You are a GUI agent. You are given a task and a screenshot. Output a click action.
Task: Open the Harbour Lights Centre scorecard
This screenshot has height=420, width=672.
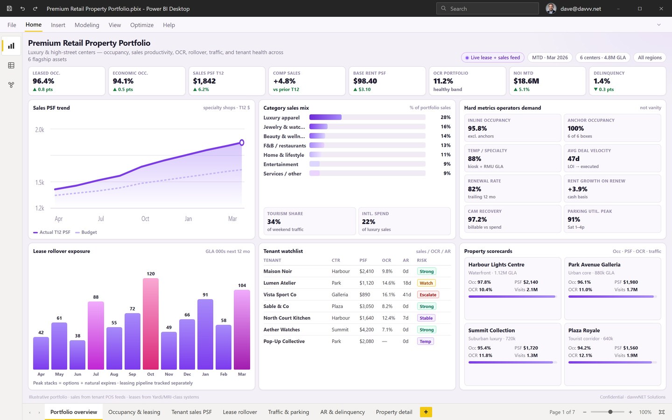512,288
